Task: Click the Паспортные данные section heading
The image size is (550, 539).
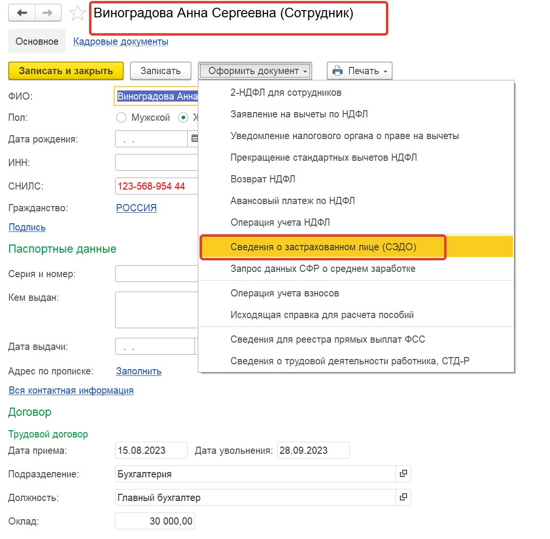Action: [63, 249]
